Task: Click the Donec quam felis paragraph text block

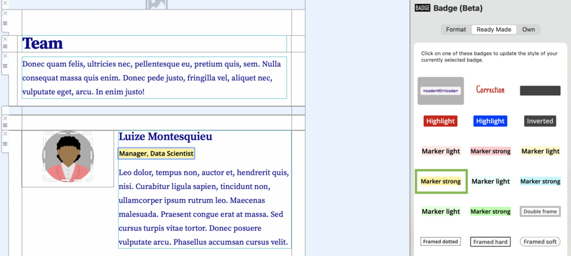Action: [154, 78]
